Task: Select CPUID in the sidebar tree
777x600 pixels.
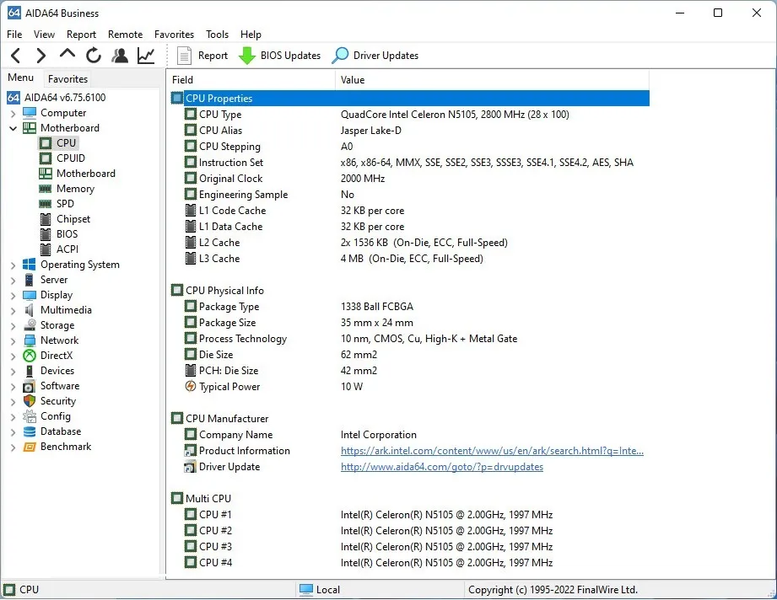Action: tap(70, 158)
